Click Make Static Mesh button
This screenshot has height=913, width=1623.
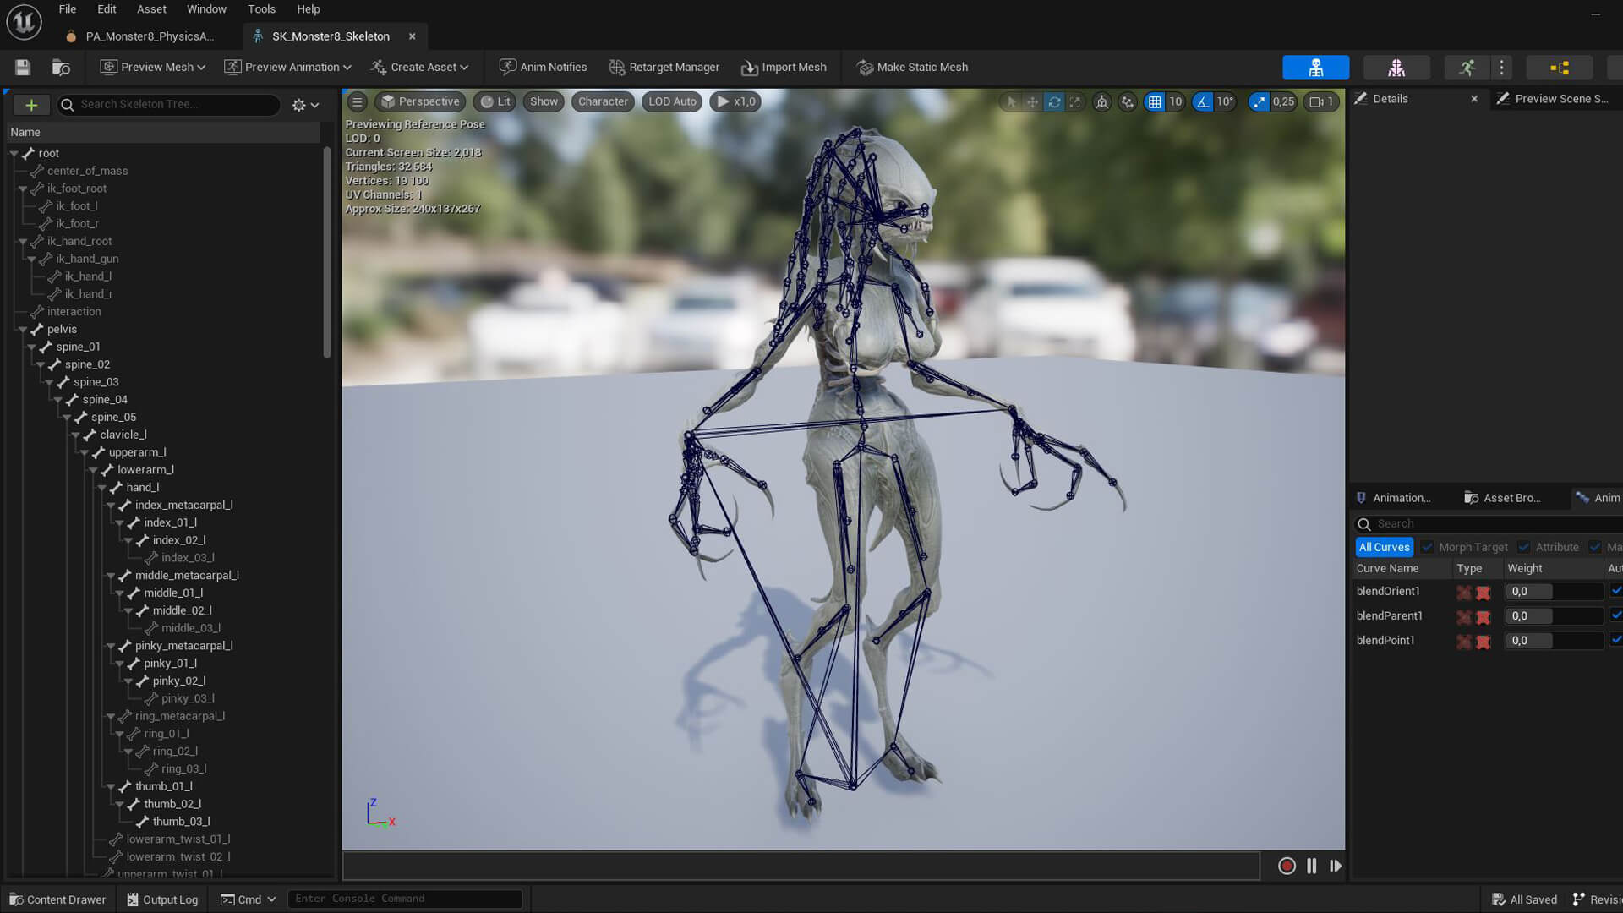click(912, 67)
